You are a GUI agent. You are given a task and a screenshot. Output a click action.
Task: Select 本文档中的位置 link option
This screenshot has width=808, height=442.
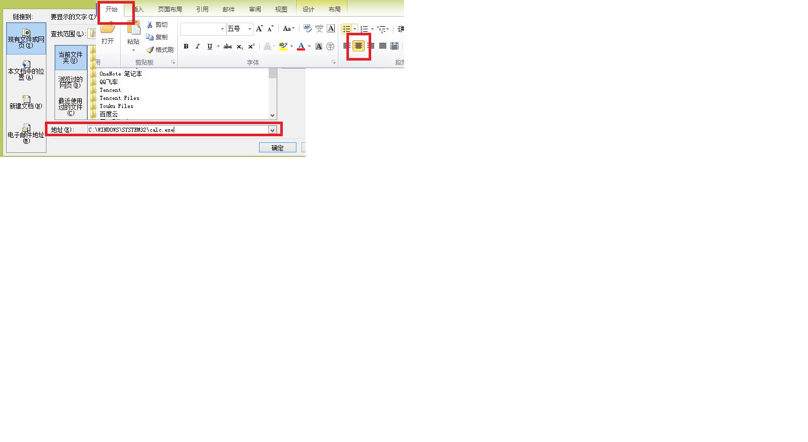pyautogui.click(x=26, y=71)
